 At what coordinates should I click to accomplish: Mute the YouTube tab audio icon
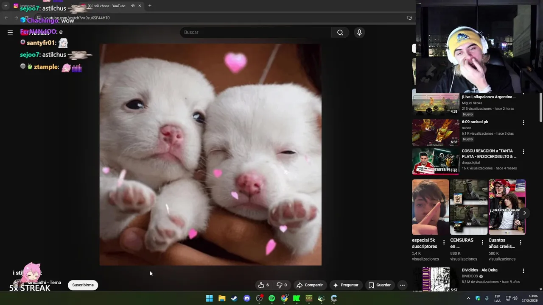click(x=133, y=6)
